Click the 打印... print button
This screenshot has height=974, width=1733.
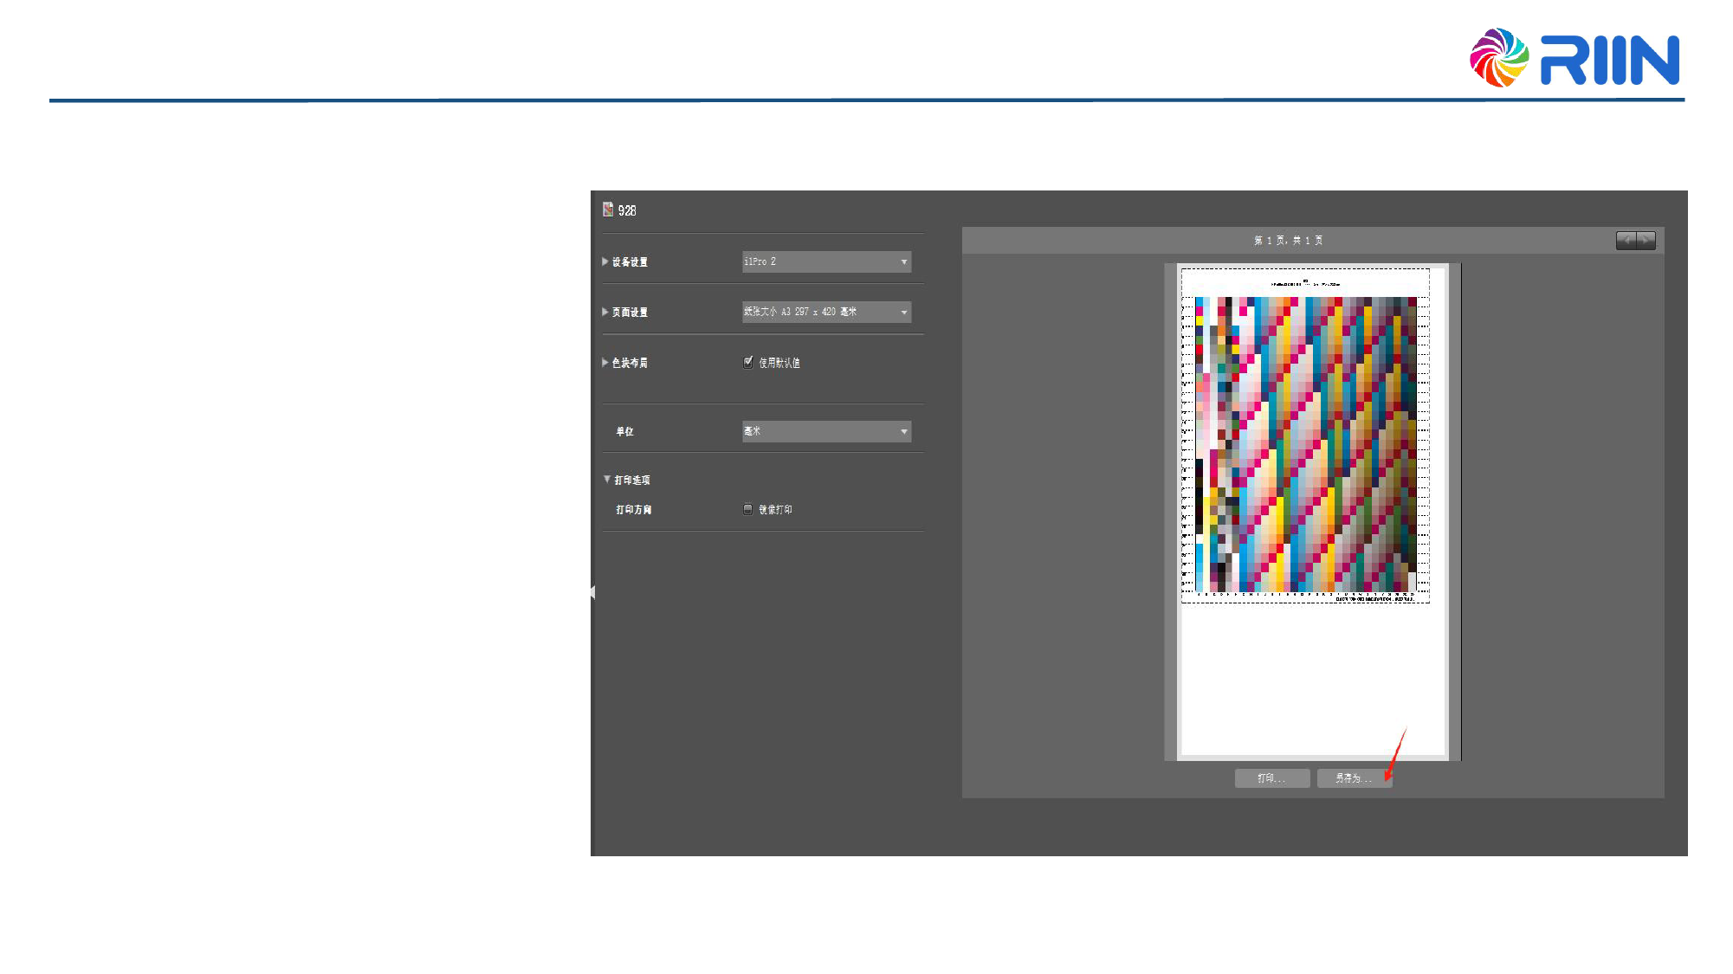[1271, 778]
